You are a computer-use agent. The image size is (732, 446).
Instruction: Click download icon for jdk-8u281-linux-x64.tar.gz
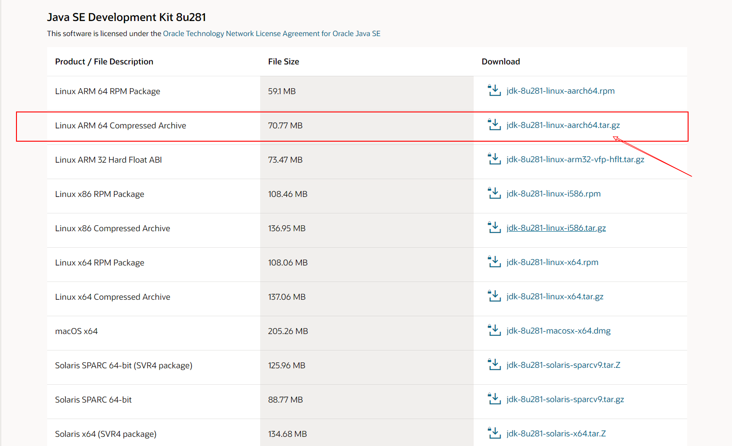tap(494, 296)
